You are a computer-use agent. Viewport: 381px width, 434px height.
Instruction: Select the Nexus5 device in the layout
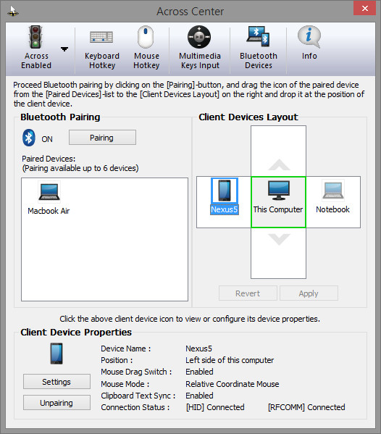[224, 196]
